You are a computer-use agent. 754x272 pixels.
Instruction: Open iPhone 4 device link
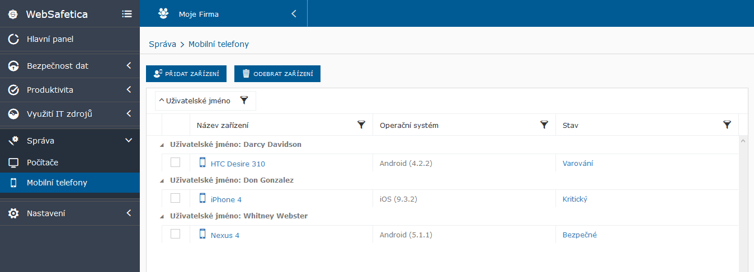[226, 199]
